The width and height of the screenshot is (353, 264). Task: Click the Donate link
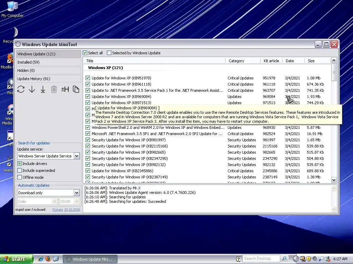click(x=58, y=209)
